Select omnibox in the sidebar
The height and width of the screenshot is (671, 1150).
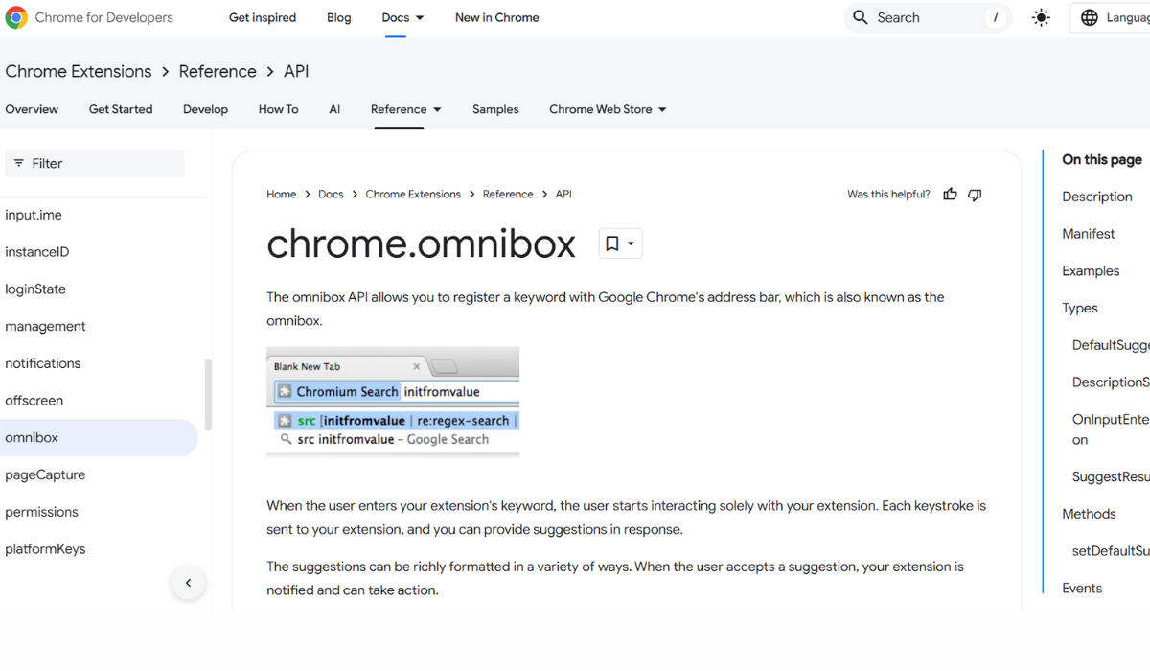click(x=99, y=437)
